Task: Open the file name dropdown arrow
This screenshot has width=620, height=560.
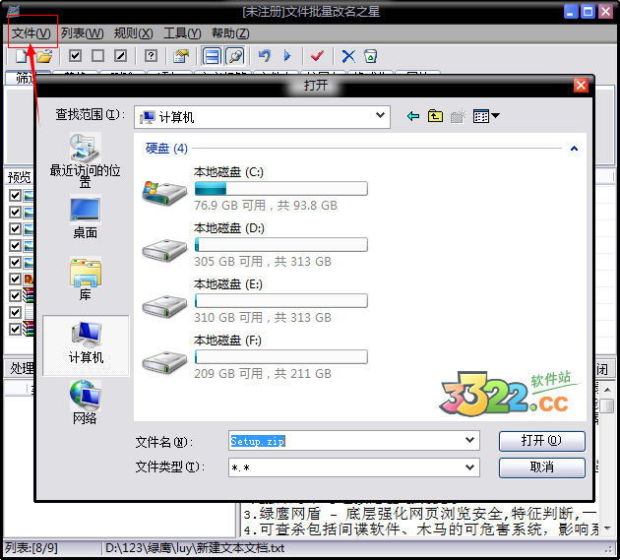Action: pyautogui.click(x=469, y=440)
